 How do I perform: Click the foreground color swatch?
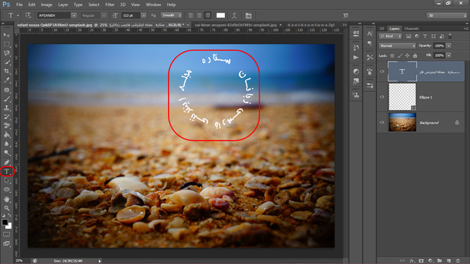tap(5, 222)
